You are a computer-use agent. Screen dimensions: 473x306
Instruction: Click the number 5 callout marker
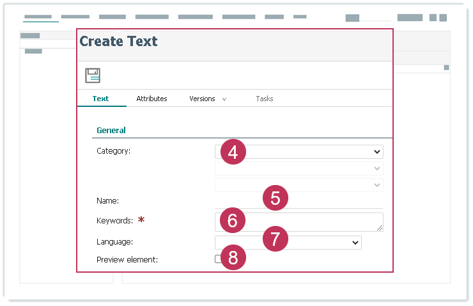275,198
